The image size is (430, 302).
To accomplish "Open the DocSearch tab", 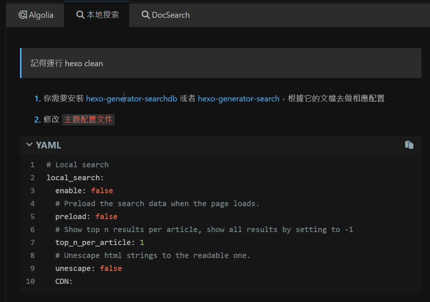I will [x=165, y=15].
